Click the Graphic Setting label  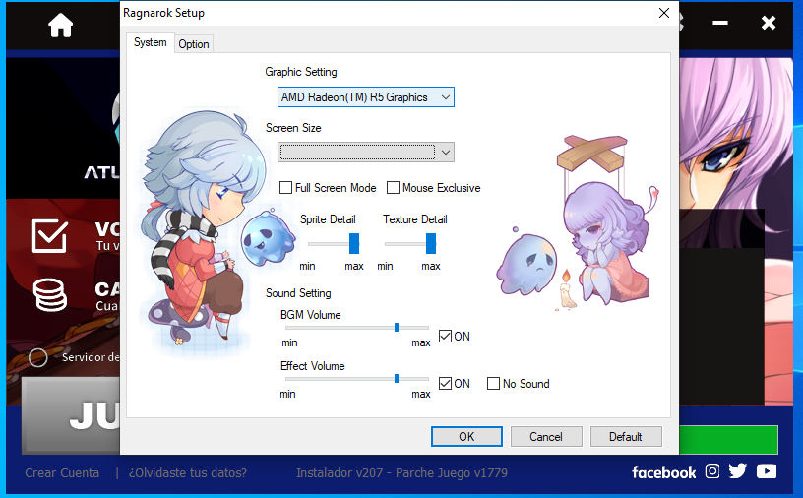coord(300,72)
